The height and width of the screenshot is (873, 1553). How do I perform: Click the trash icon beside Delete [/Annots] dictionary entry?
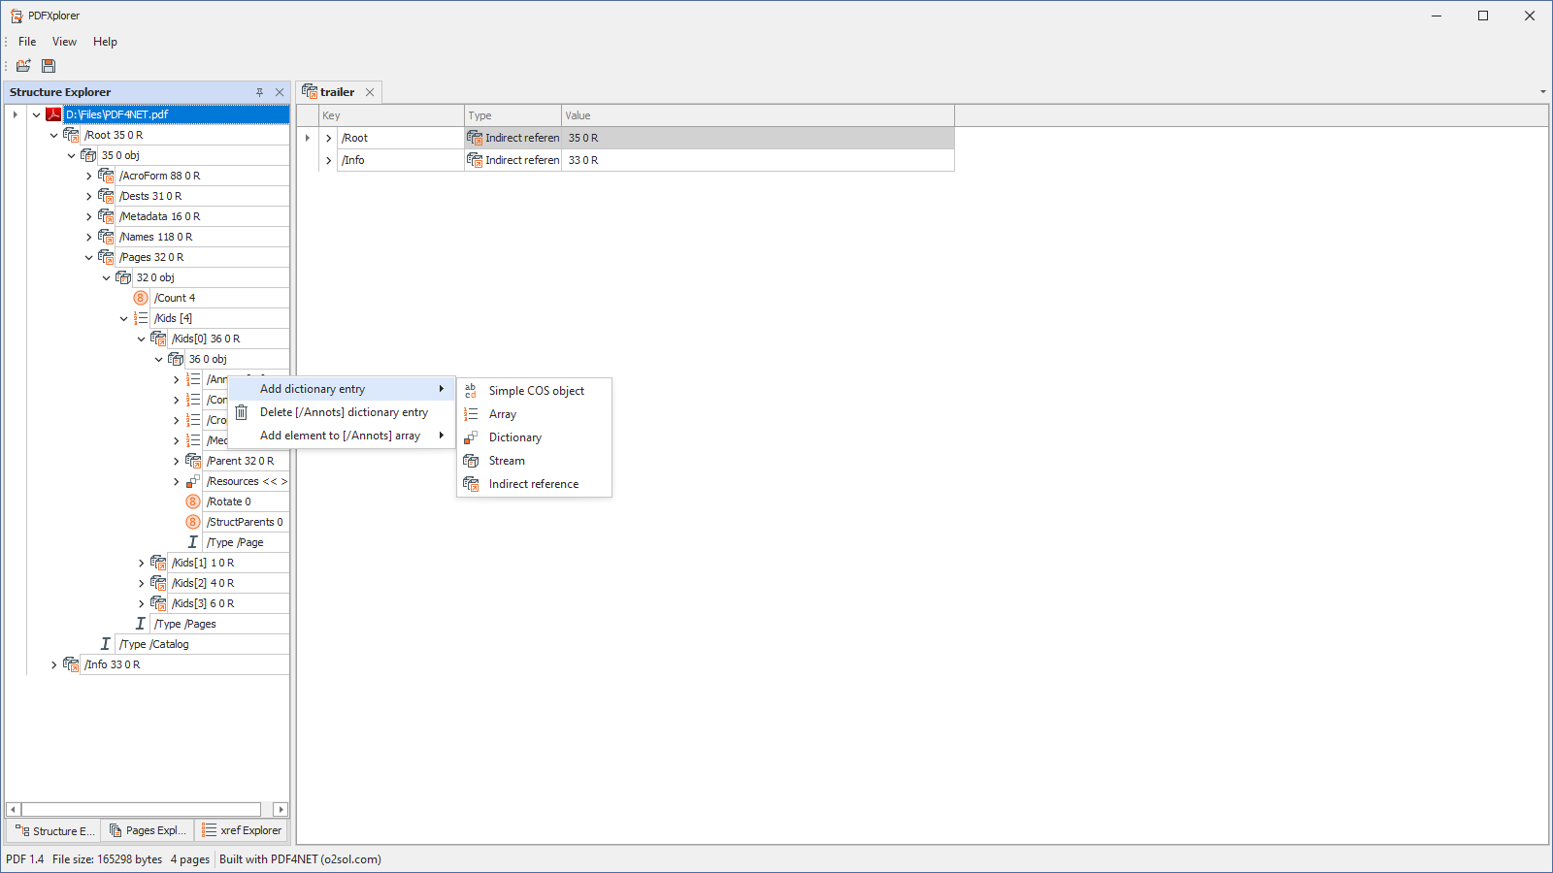pyautogui.click(x=242, y=411)
